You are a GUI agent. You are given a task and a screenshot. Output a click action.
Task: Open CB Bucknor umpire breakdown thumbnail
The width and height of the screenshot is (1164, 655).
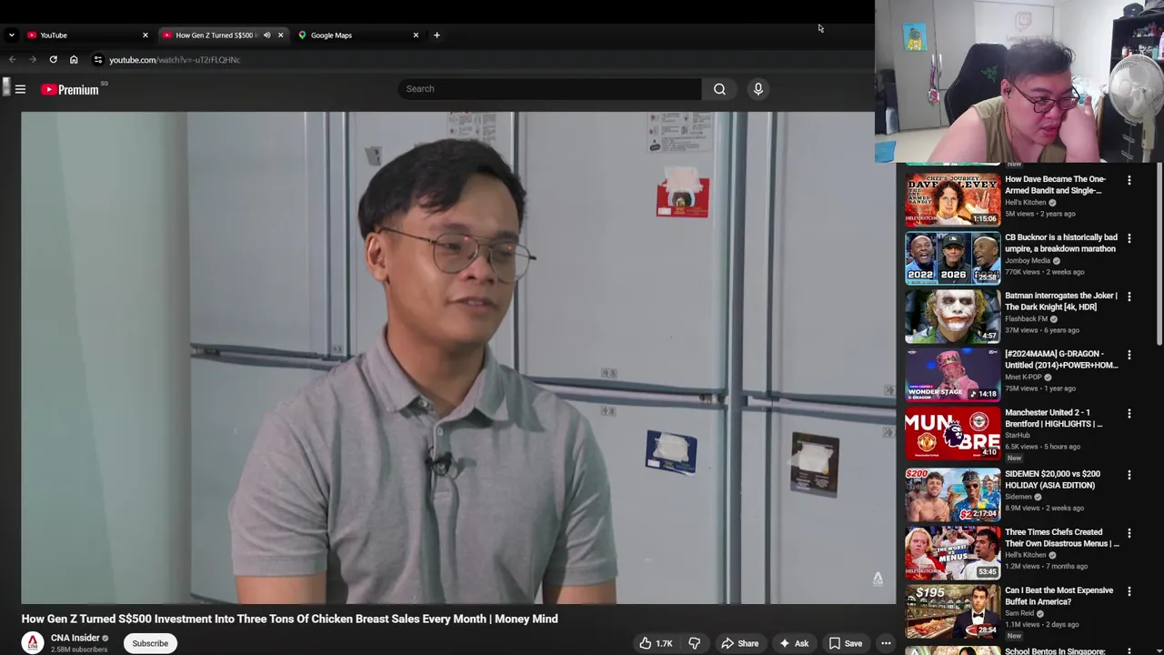tap(952, 257)
